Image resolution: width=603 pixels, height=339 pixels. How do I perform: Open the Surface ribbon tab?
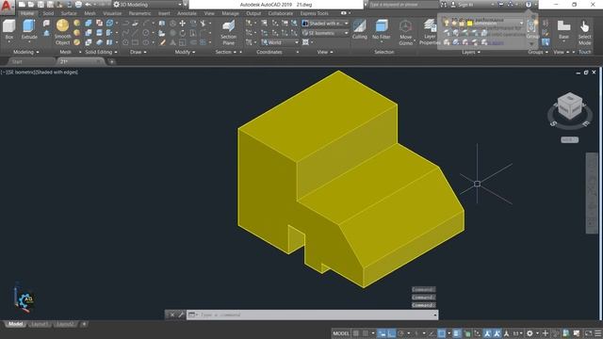click(x=69, y=13)
